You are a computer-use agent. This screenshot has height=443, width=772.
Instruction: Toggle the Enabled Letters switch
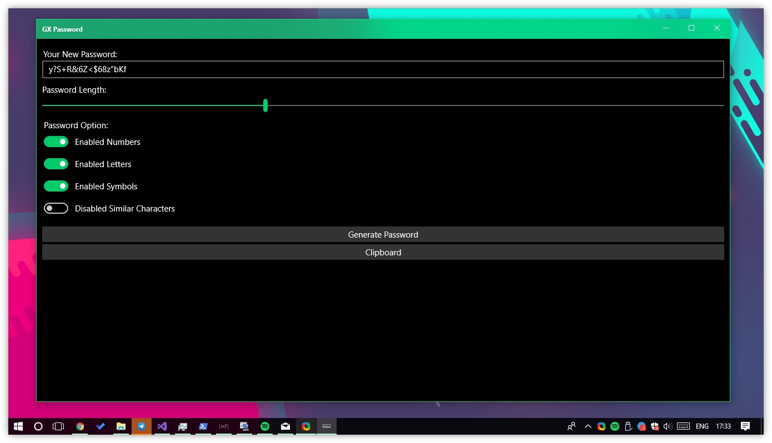[56, 164]
